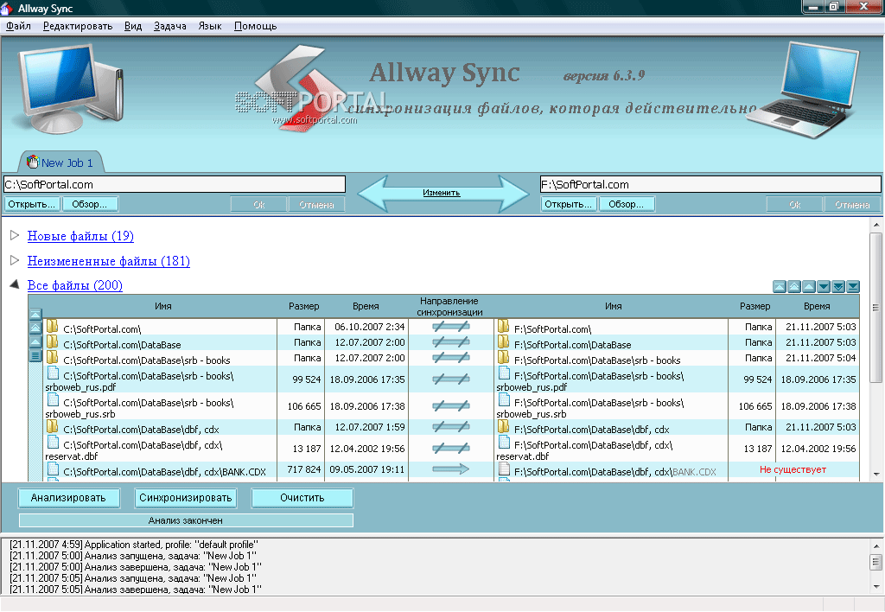Click sync direction icon for srboweb_rus.pdf row
885x612 pixels.
click(x=450, y=379)
